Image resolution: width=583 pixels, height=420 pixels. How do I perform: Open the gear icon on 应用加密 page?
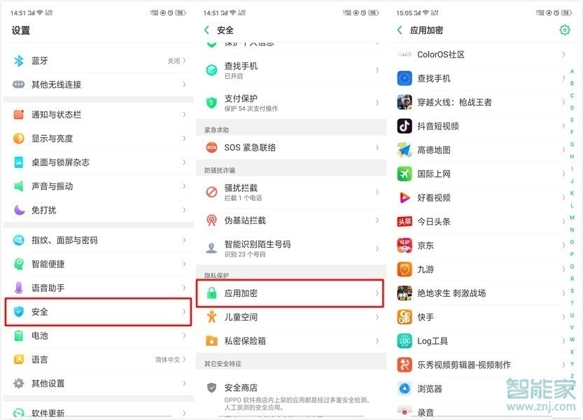(x=566, y=30)
